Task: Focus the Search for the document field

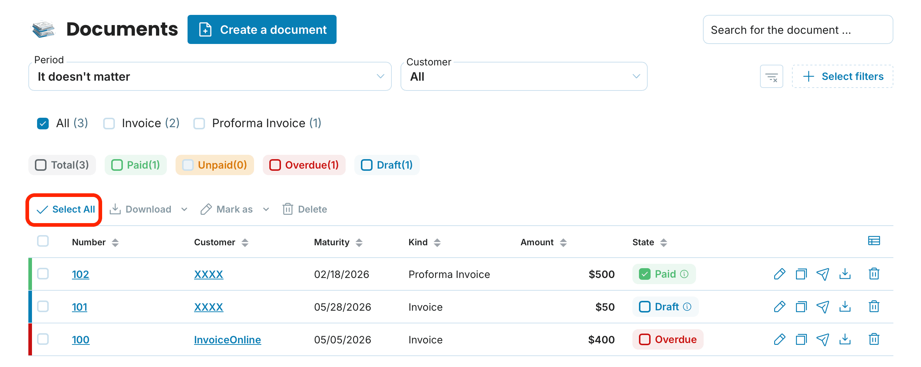Action: pos(798,29)
